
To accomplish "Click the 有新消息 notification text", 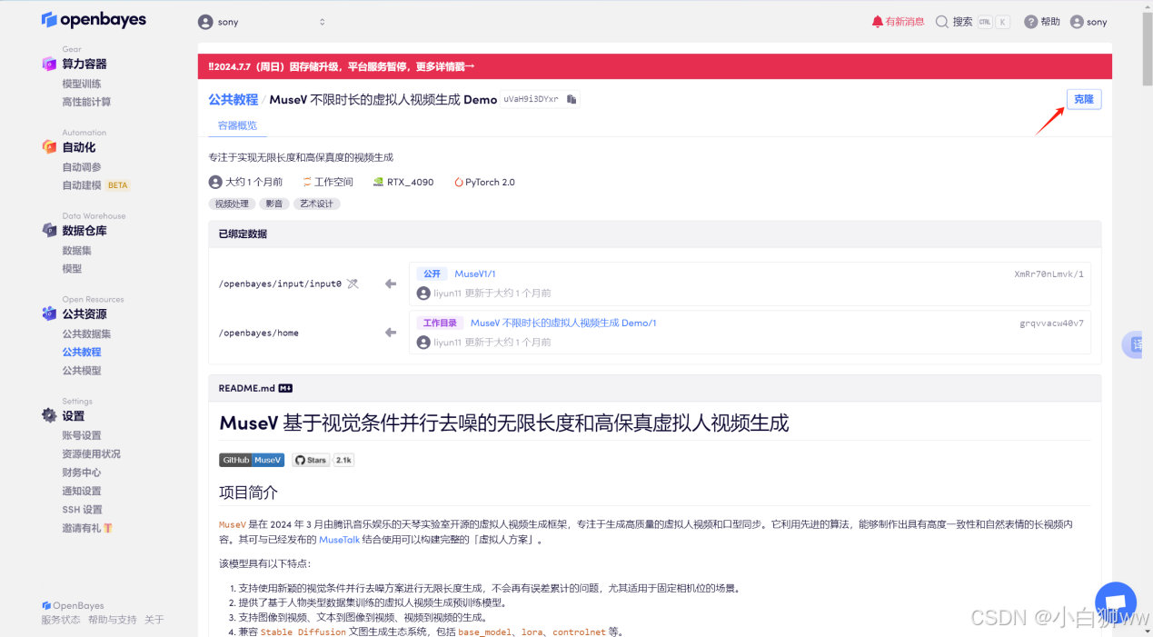I will [905, 22].
